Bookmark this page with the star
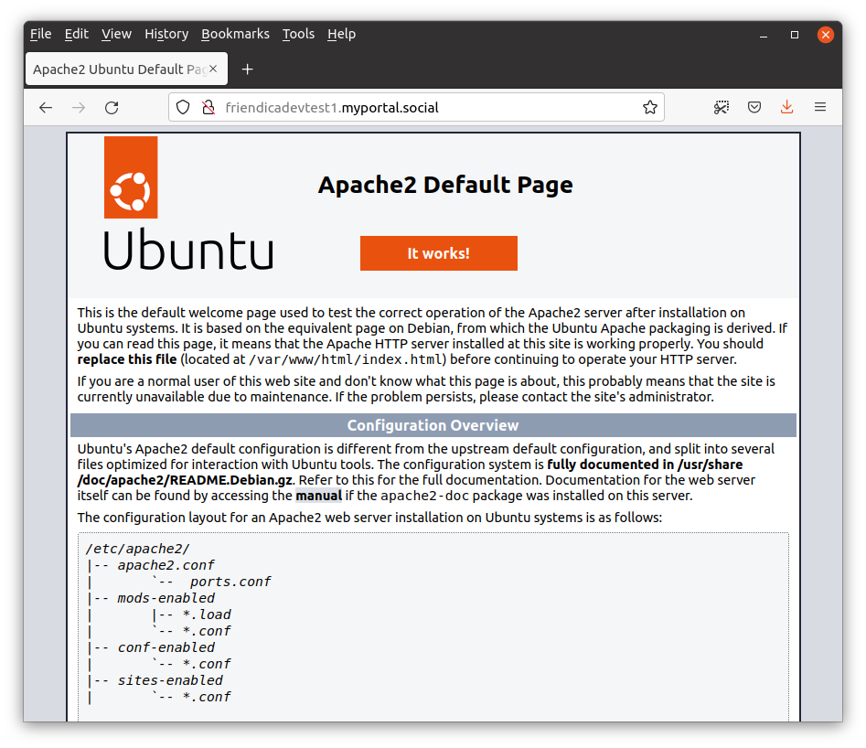 pyautogui.click(x=649, y=107)
